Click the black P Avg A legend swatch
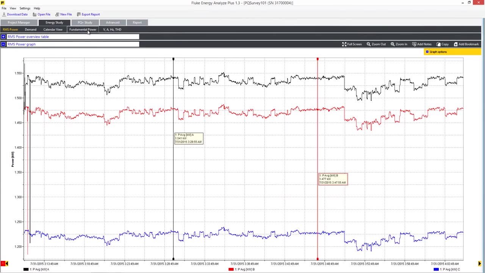 click(26, 269)
